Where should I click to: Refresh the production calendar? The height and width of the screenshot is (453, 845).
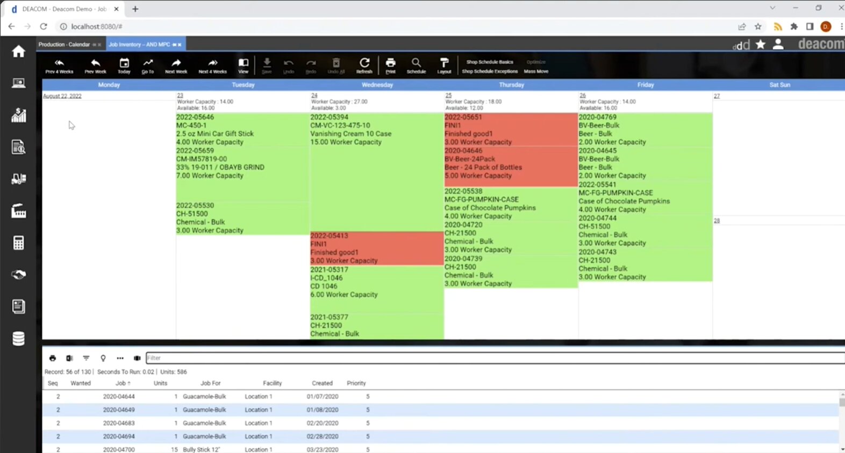[x=364, y=66]
